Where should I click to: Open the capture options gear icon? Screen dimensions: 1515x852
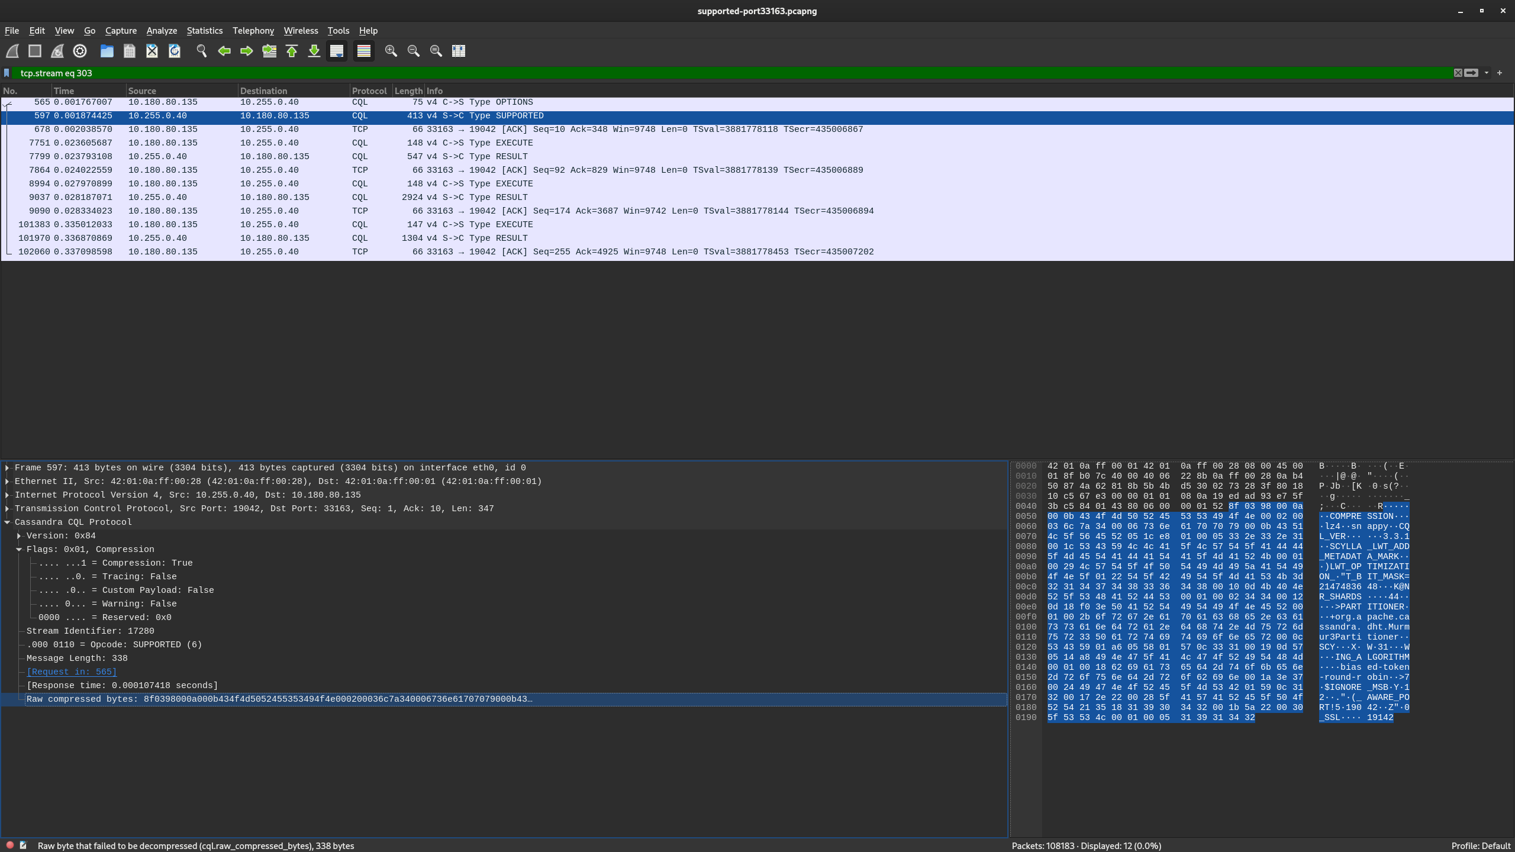[80, 51]
